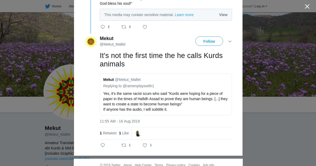316x166 pixels.
Task: Show who retweeted this tweet
Action: coord(108,133)
